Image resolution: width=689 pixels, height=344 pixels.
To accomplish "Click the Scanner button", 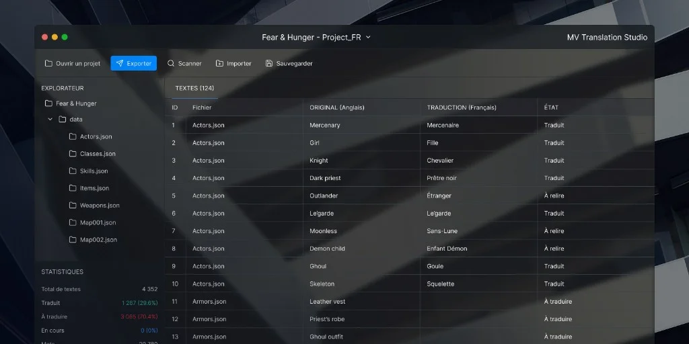I will pyautogui.click(x=184, y=63).
